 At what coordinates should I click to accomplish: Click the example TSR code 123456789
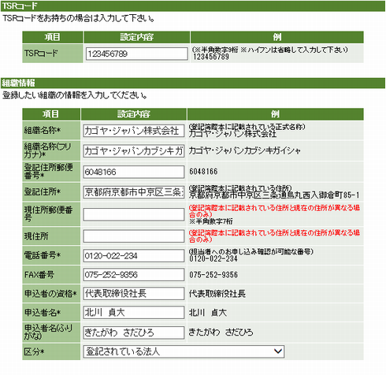pyautogui.click(x=211, y=57)
